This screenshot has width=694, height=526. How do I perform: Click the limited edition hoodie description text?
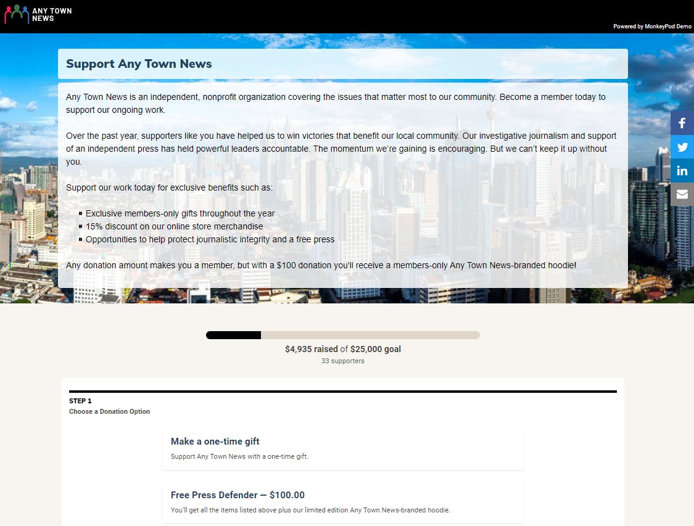pos(310,510)
